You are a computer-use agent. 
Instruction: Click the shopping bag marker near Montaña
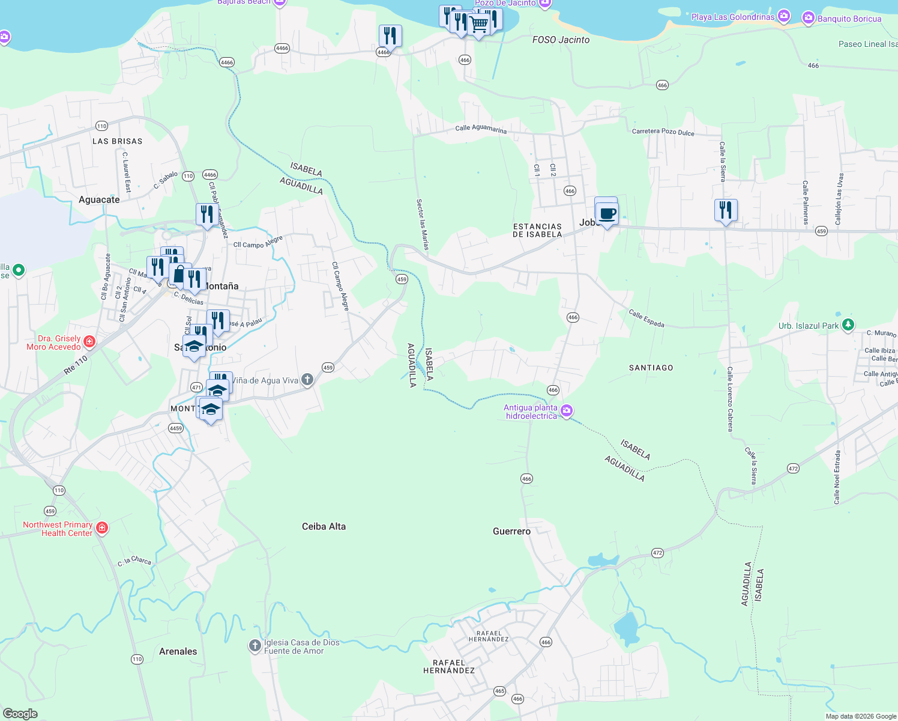[180, 274]
